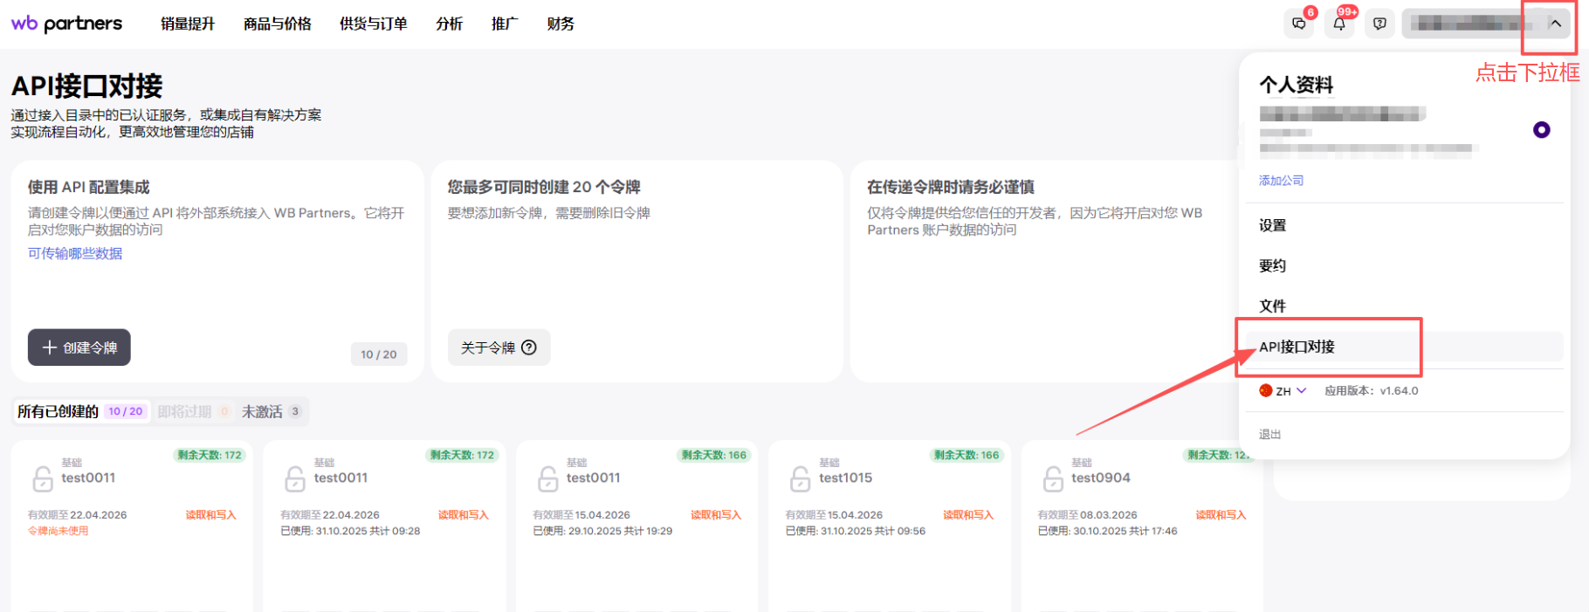Image resolution: width=1589 pixels, height=612 pixels.
Task: Open the 销量提升 menu
Action: point(188,24)
